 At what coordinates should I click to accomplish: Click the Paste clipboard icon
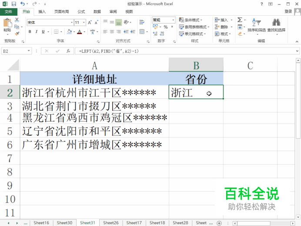pyautogui.click(x=7, y=23)
